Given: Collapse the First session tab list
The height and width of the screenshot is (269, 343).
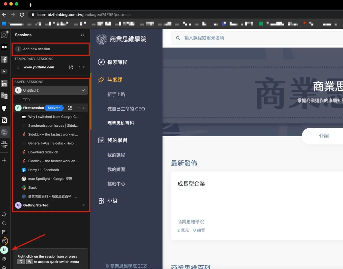Looking at the screenshot, I should 84,108.
